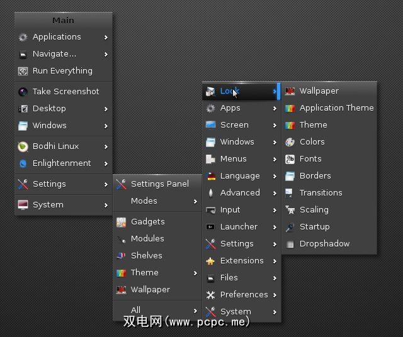Select Application Theme from Look submenu
This screenshot has height=337, width=403.
(336, 108)
